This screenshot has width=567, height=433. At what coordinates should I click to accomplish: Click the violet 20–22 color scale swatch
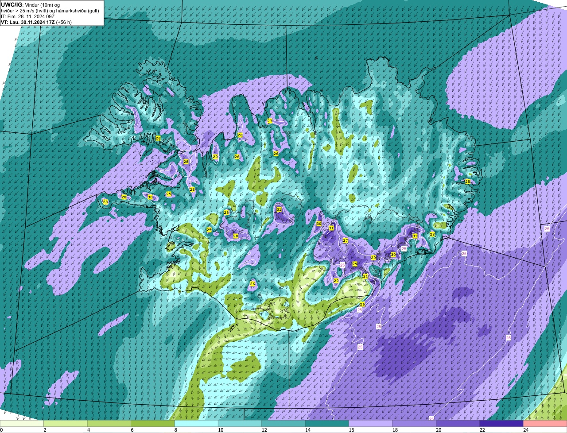point(458,424)
